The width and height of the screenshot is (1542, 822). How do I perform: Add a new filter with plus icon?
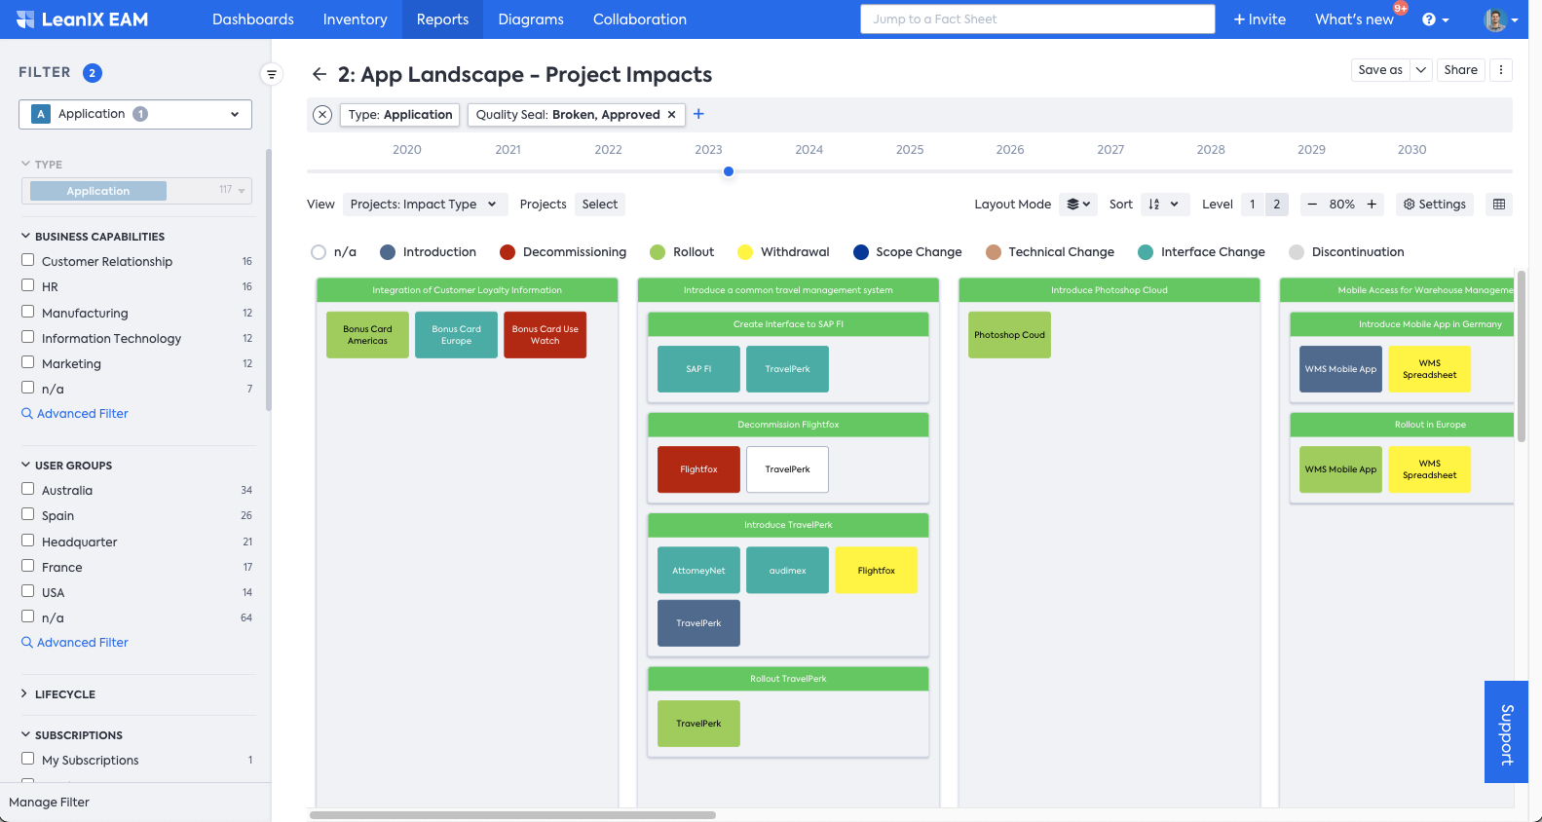[698, 114]
